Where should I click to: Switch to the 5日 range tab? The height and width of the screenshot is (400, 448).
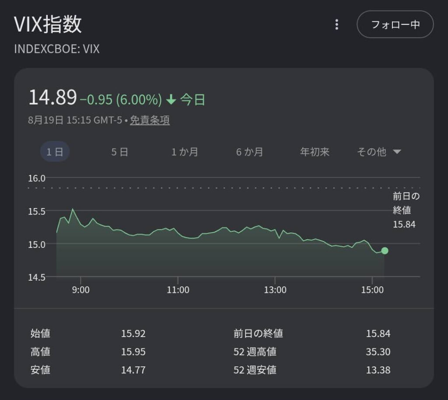(119, 152)
